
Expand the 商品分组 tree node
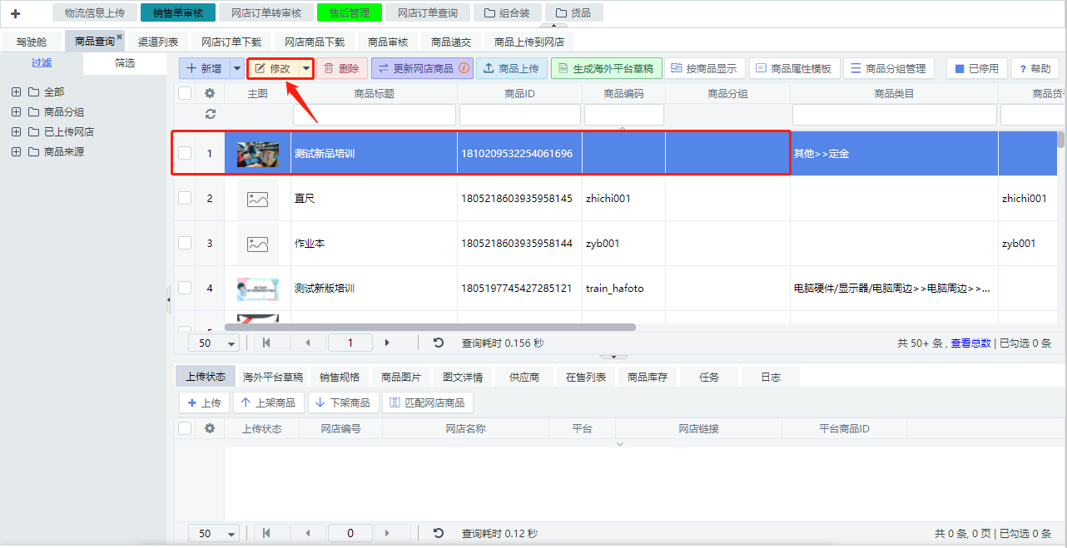[x=16, y=111]
